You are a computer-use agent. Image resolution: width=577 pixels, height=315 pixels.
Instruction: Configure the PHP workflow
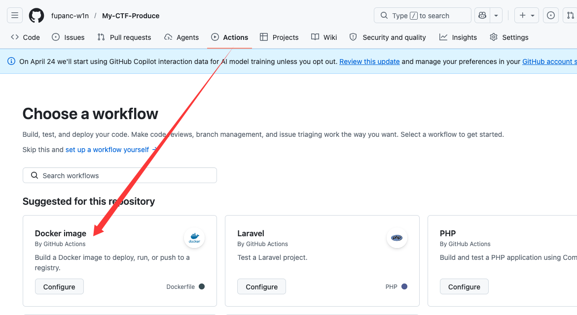(464, 287)
